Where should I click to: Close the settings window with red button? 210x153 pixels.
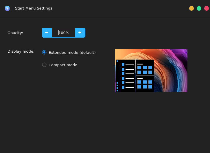tap(207, 8)
